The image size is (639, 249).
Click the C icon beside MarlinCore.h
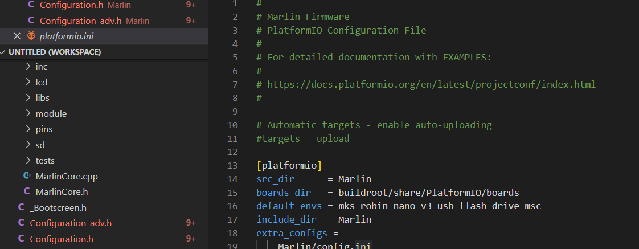point(27,191)
